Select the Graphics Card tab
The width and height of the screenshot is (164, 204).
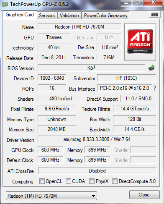(x=20, y=15)
